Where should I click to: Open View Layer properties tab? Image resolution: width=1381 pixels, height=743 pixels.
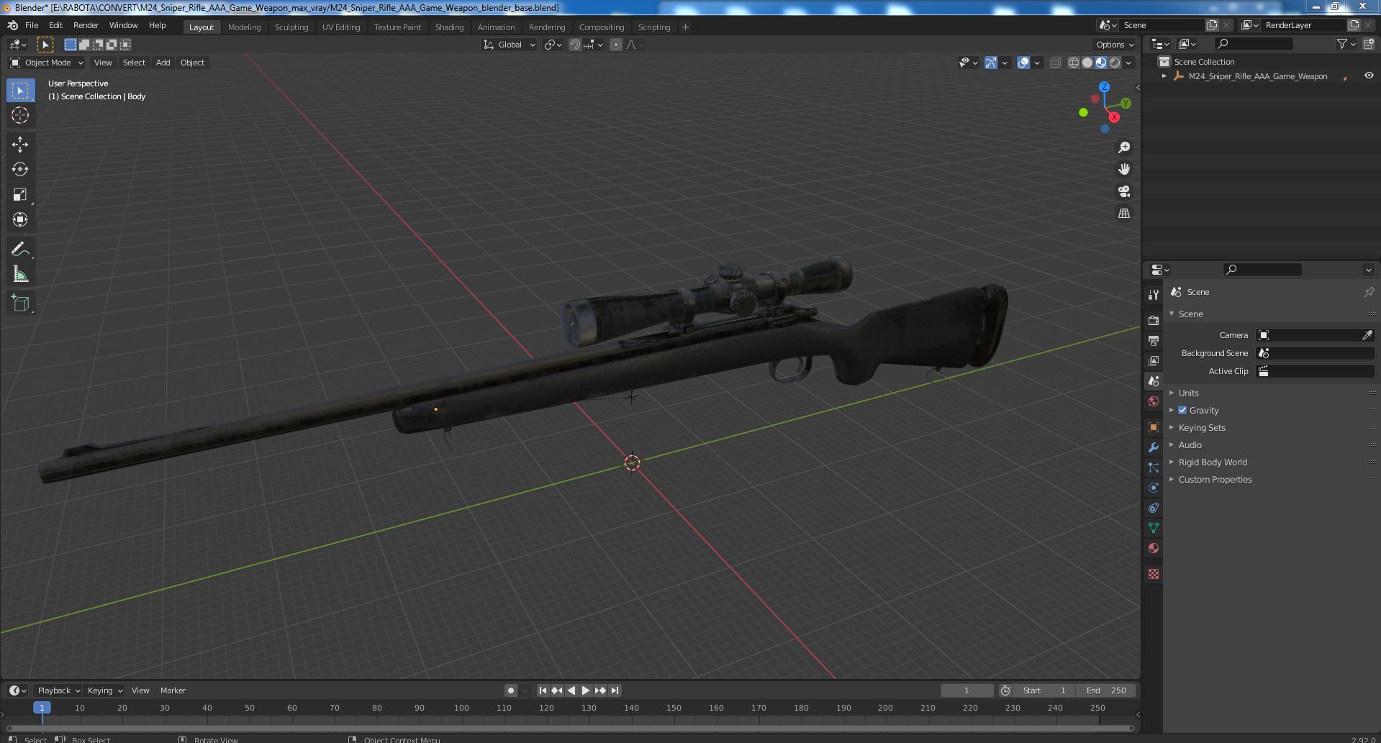[1154, 360]
